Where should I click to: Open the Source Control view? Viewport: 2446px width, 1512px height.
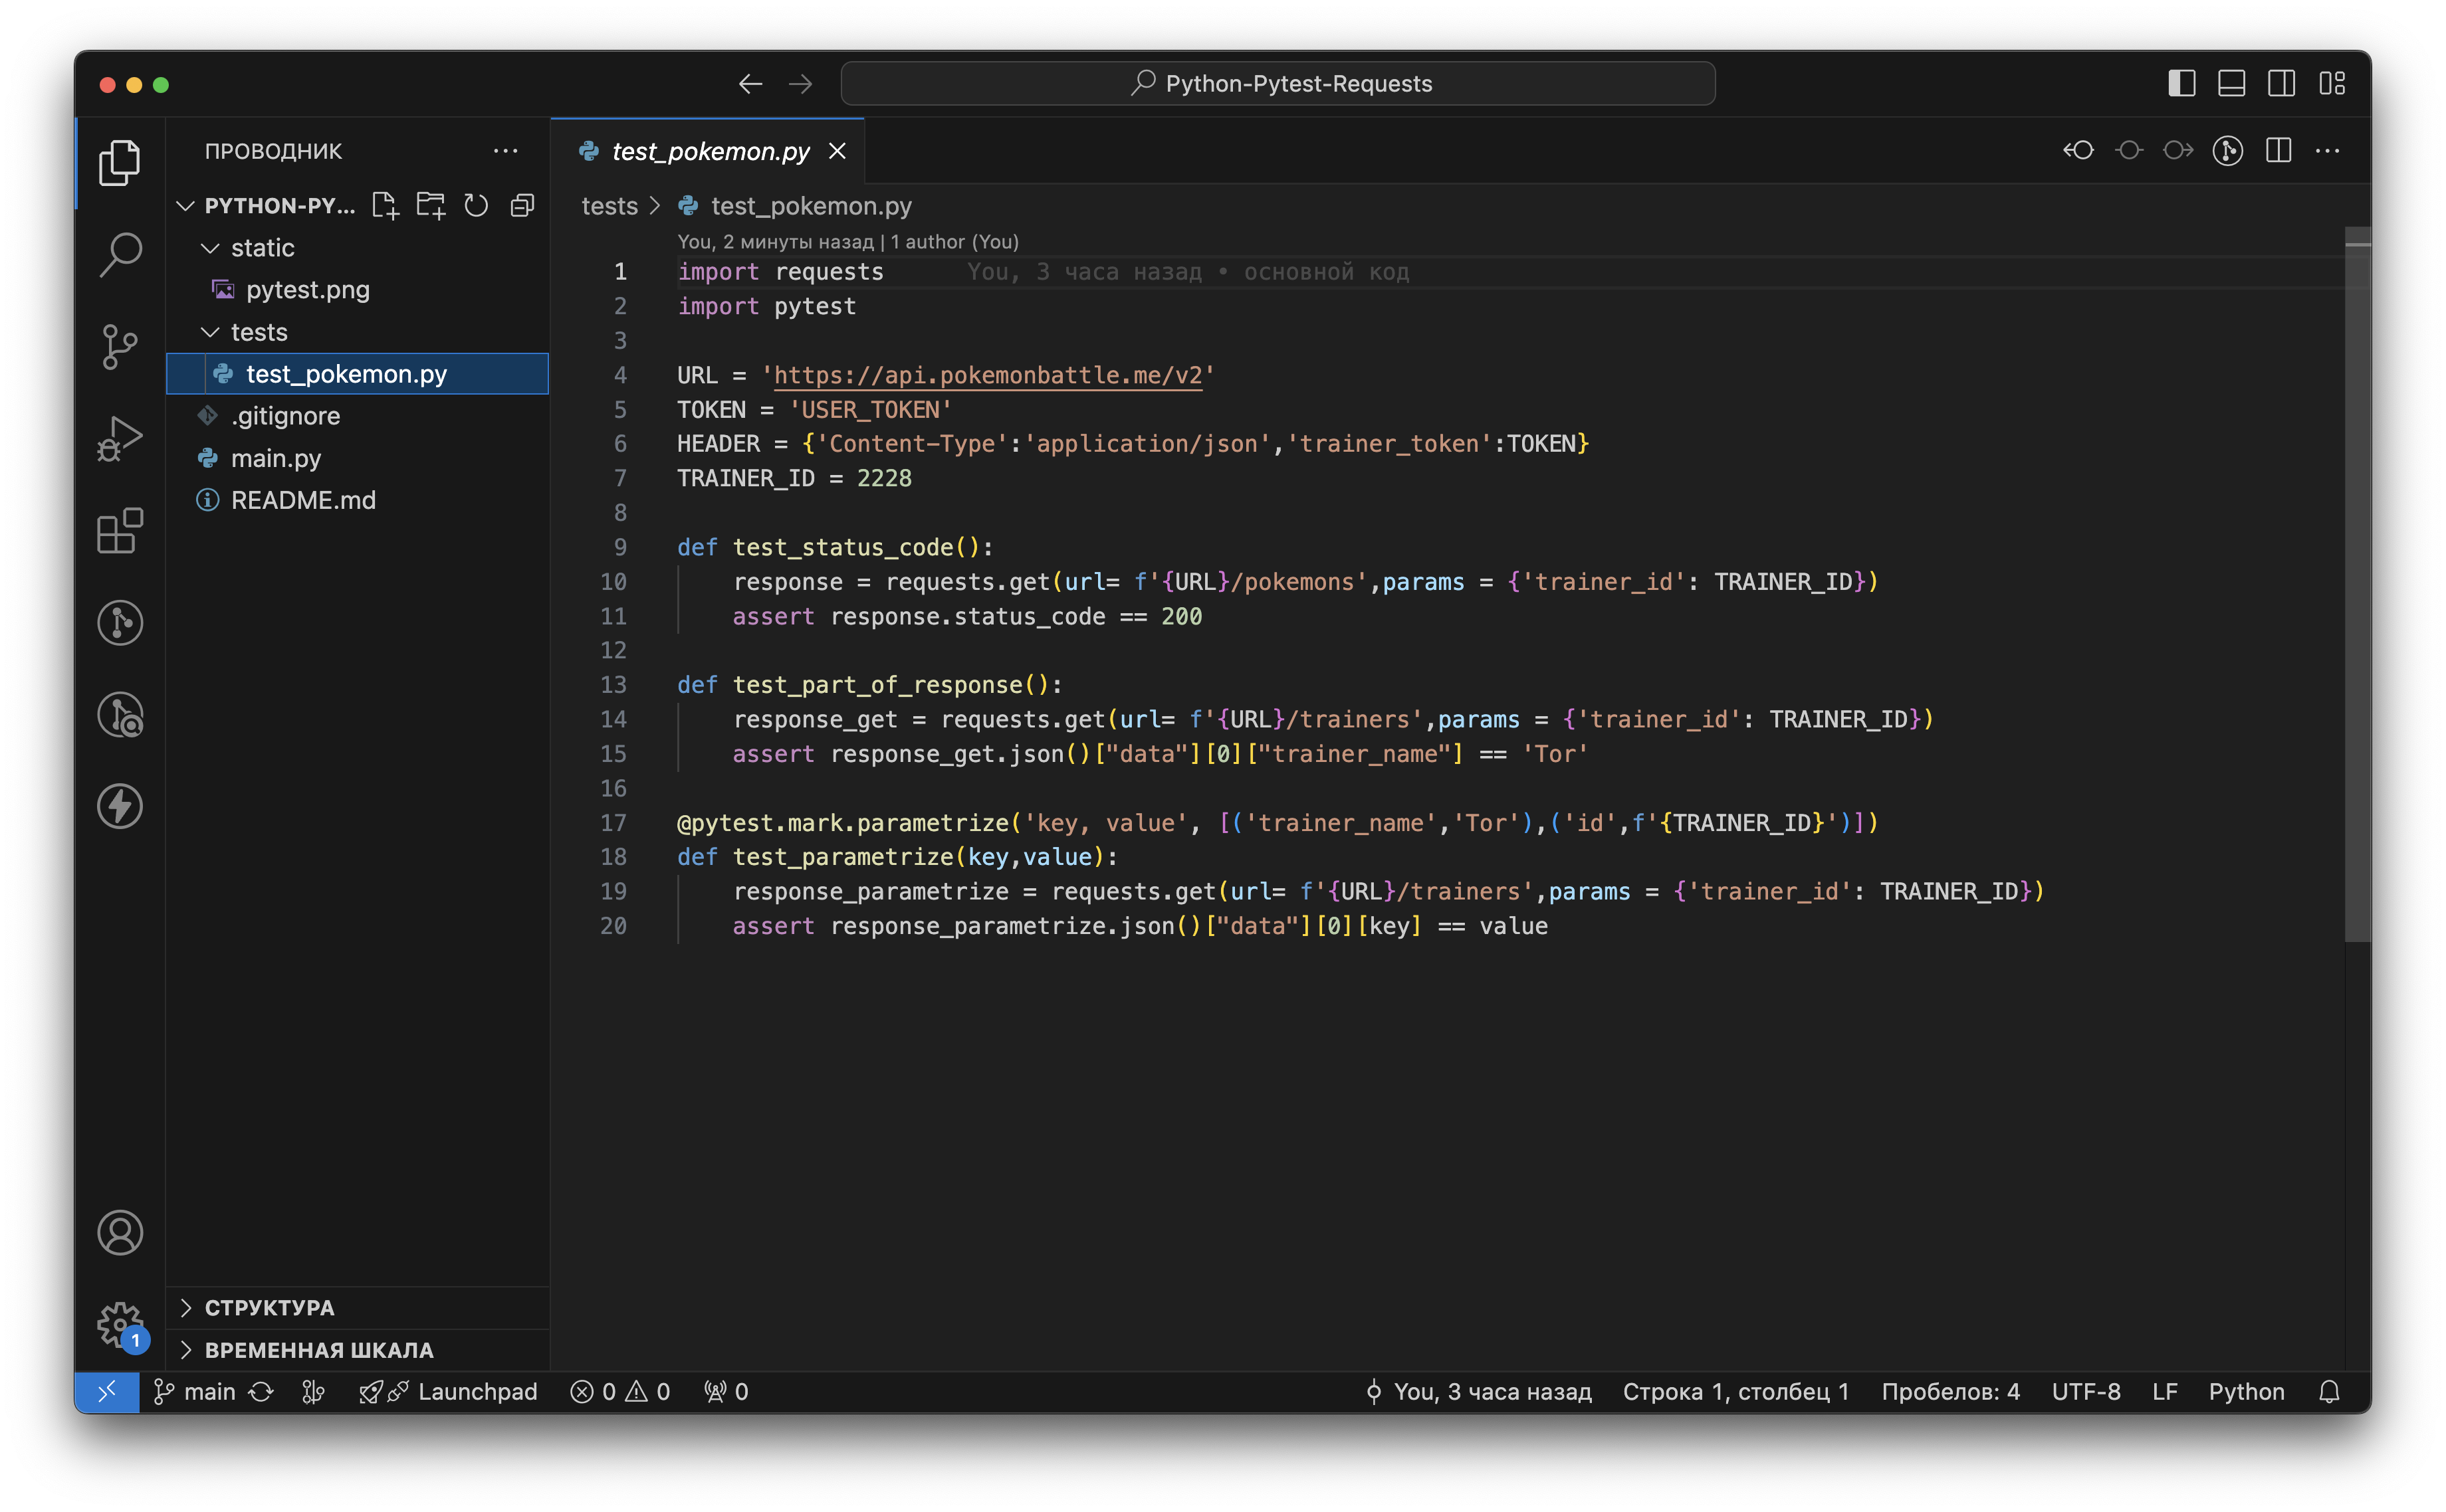[x=120, y=346]
